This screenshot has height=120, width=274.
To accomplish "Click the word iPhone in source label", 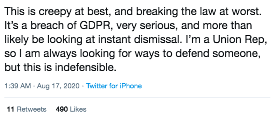I will [131, 86].
